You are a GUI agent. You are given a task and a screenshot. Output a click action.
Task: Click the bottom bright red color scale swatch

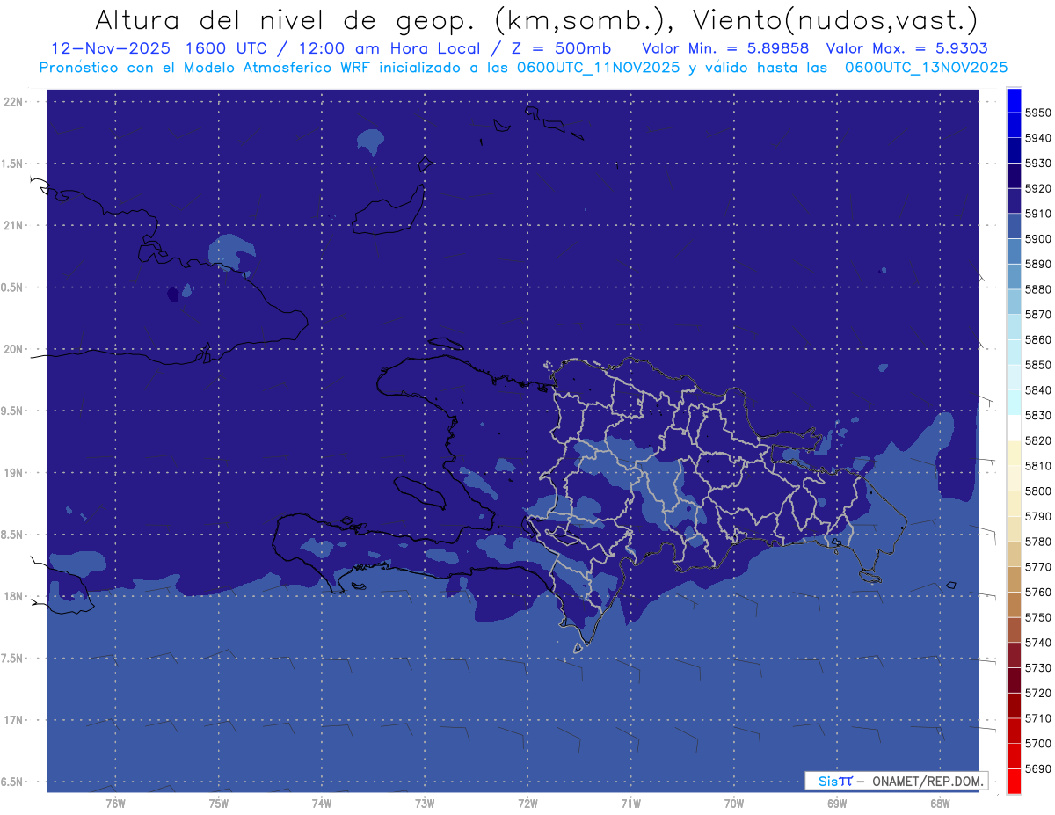pyautogui.click(x=1014, y=781)
